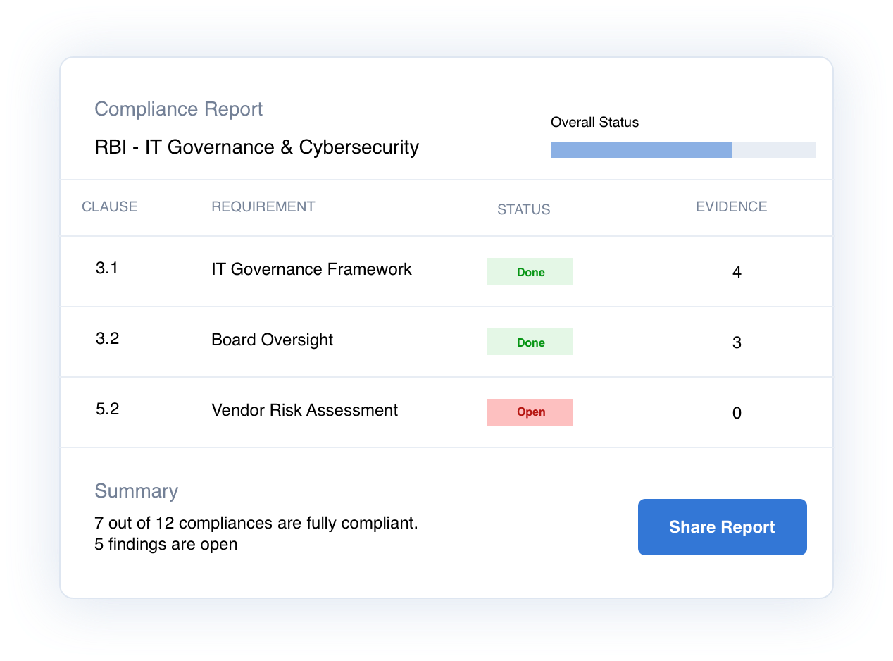The image size is (893, 661).
Task: Open the Vendor Risk Assessment requirement
Action: point(304,410)
